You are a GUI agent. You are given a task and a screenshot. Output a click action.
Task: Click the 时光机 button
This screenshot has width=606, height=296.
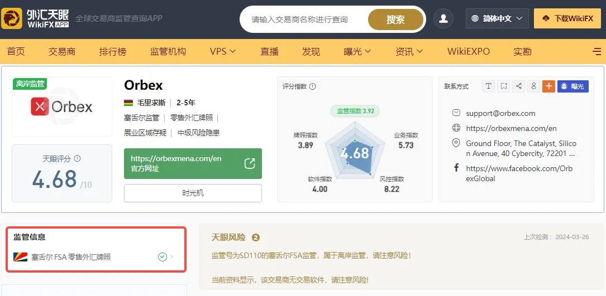[x=193, y=193]
